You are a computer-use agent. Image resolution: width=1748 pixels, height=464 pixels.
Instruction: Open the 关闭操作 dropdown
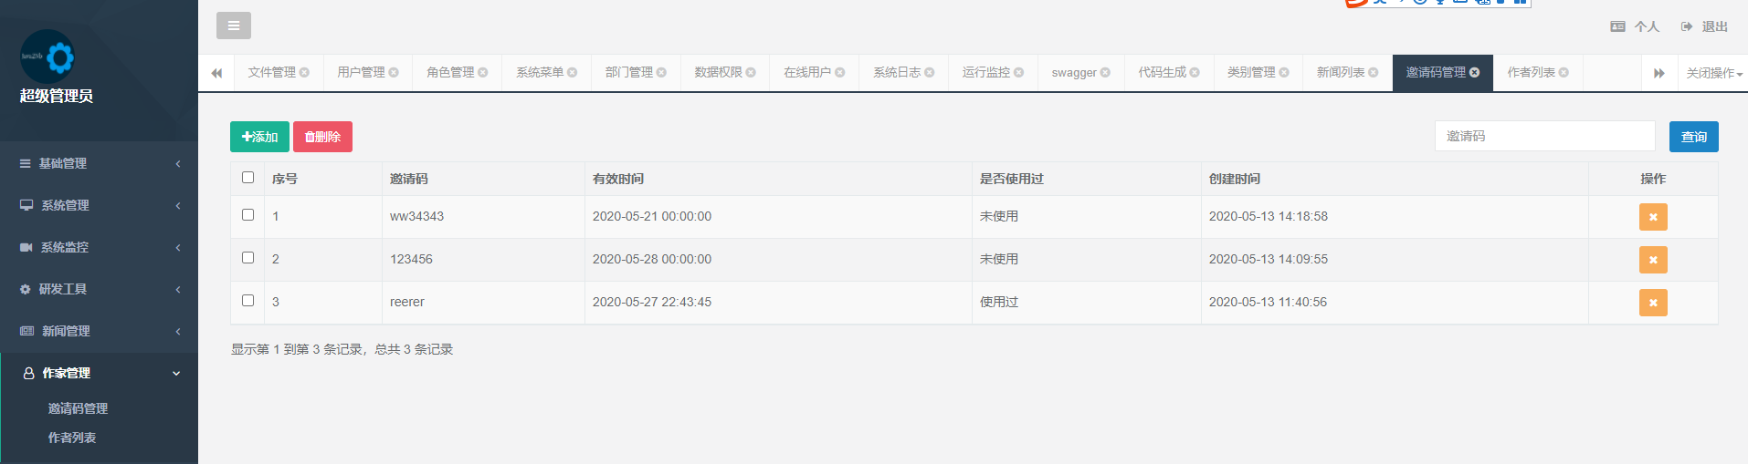point(1713,73)
